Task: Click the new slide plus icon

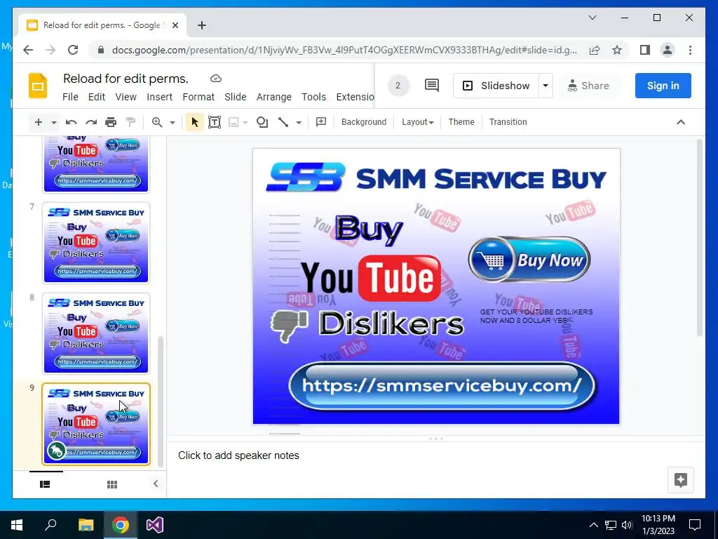Action: 39,122
